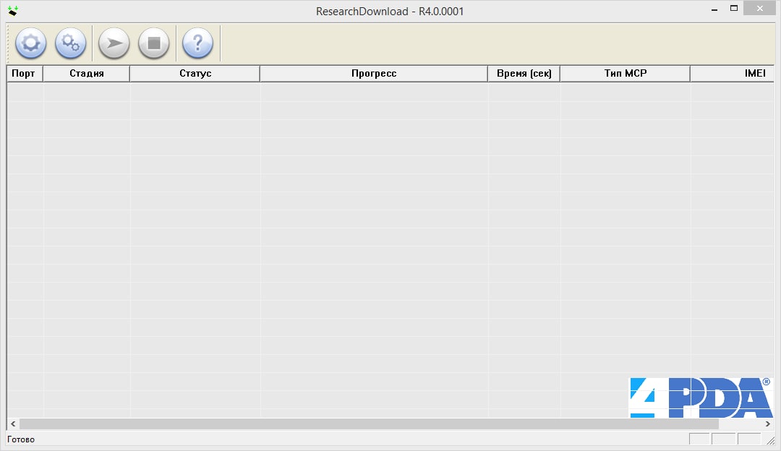Click the horizontal scrollbar left arrow
781x451 pixels.
click(x=13, y=424)
